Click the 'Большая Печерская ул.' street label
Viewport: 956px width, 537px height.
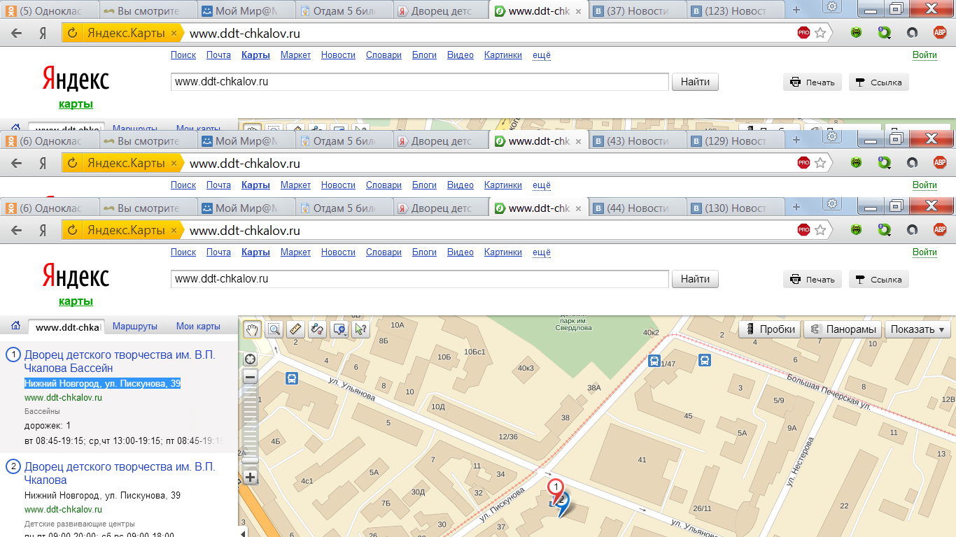pyautogui.click(x=829, y=393)
